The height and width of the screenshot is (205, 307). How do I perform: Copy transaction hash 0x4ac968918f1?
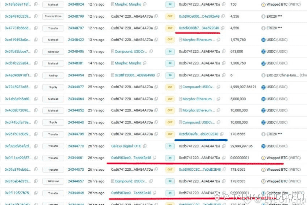(x=36, y=75)
